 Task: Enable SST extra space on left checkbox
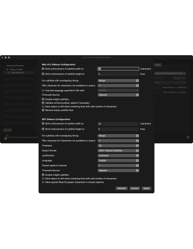pyautogui.click(x=43, y=179)
